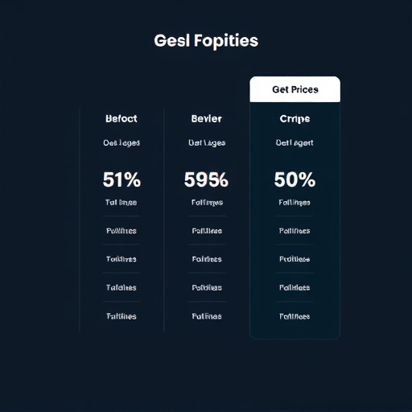412x412 pixels.
Task: Open the subtitle link under Cmps
Action: coord(295,142)
